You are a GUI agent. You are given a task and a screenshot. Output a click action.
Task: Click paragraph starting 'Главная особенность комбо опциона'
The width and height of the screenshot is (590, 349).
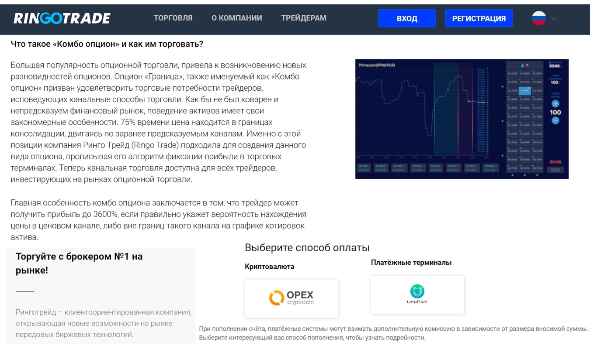[158, 220]
